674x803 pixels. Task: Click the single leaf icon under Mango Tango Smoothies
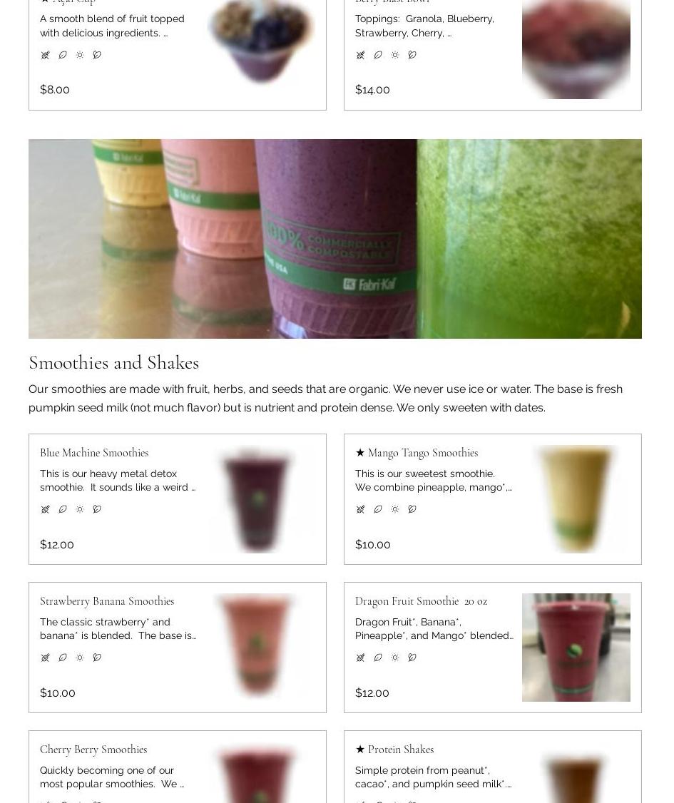tap(378, 509)
